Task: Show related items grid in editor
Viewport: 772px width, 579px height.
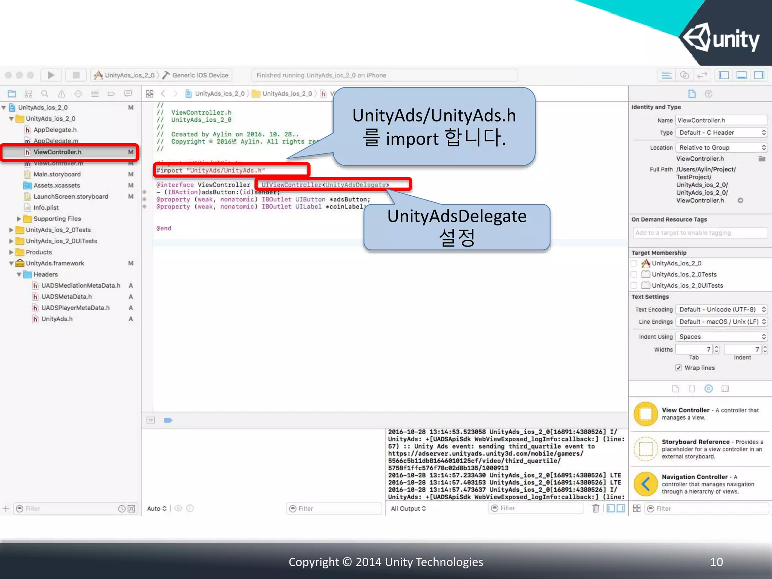Action: 150,93
